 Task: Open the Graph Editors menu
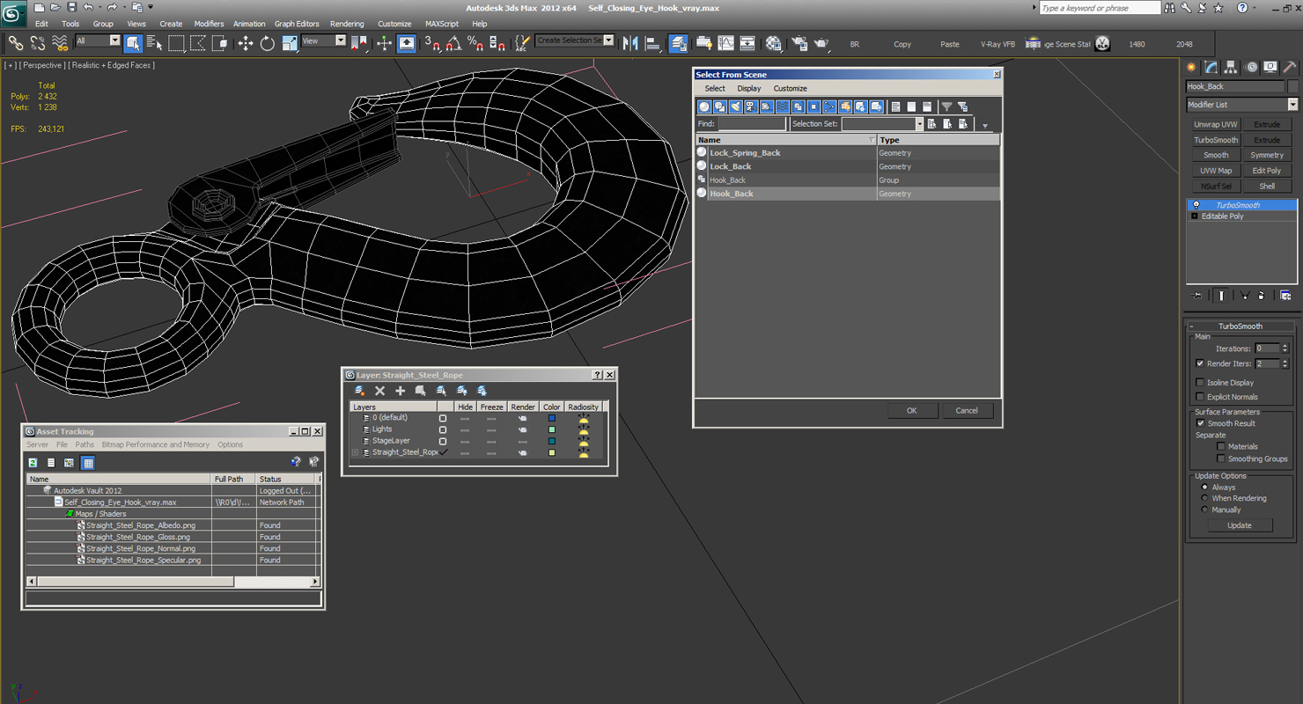point(297,24)
